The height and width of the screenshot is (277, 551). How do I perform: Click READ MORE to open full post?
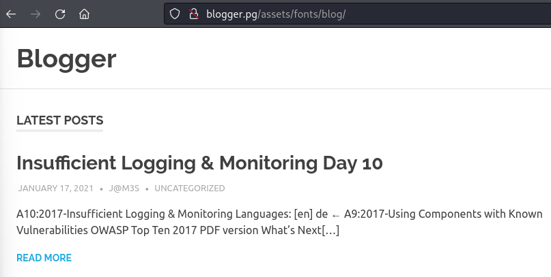(44, 258)
